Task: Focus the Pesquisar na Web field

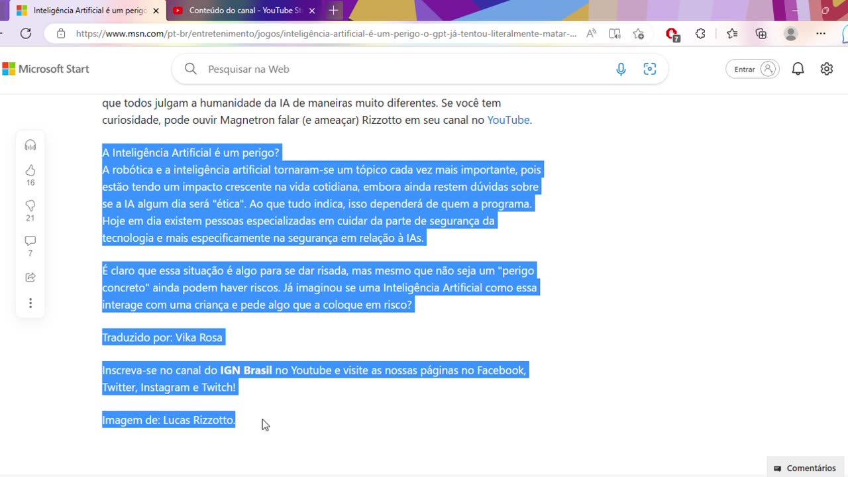Action: click(419, 69)
